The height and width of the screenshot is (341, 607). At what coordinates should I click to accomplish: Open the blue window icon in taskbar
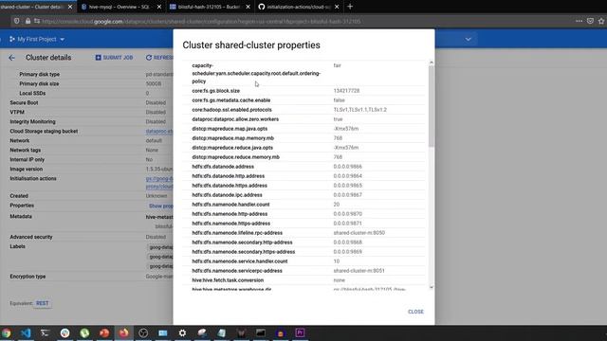163,332
